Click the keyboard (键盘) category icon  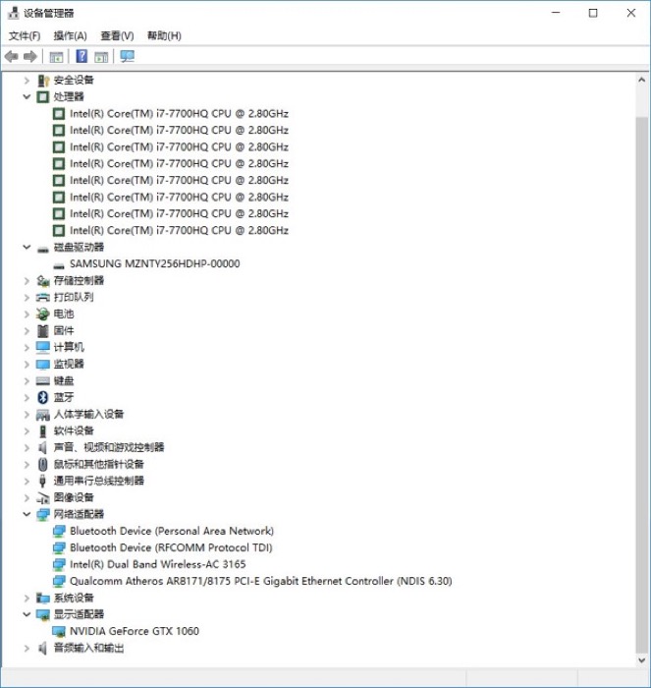(42, 380)
